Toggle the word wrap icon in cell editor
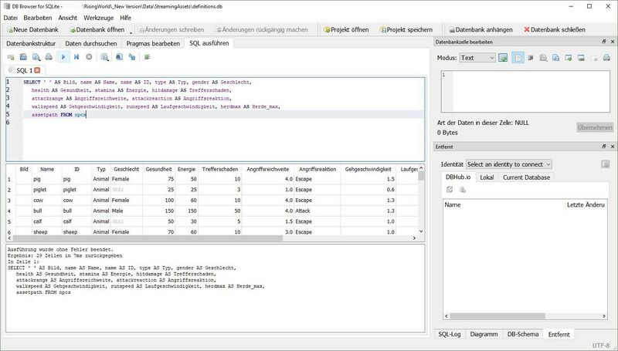The image size is (618, 351). tap(518, 58)
